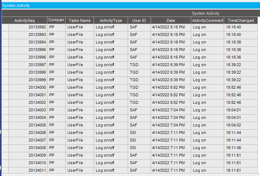Click TimeChanged cell in row 20133992

241,27
